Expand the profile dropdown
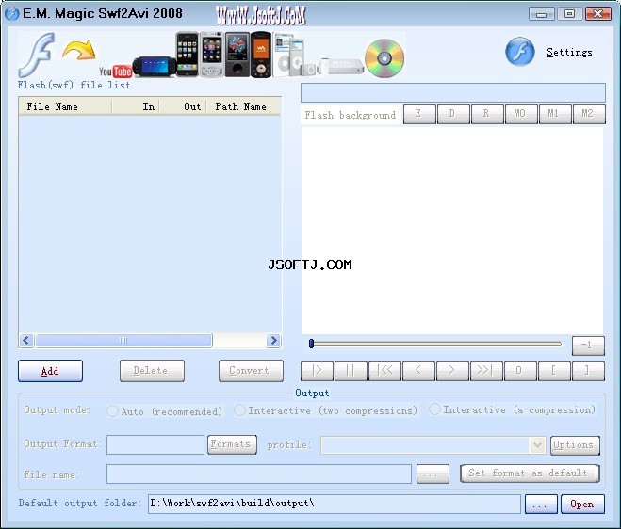621x529 pixels. click(x=537, y=445)
